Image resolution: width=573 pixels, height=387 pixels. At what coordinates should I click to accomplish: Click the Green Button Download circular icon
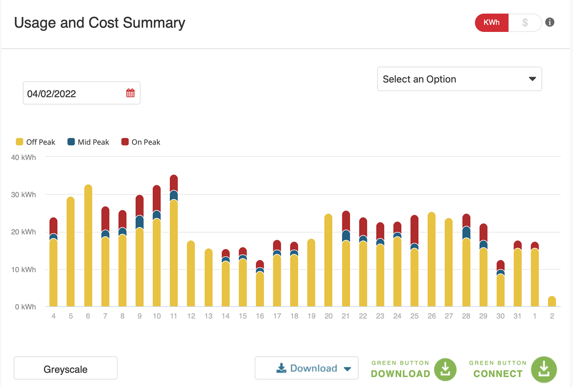pos(445,369)
